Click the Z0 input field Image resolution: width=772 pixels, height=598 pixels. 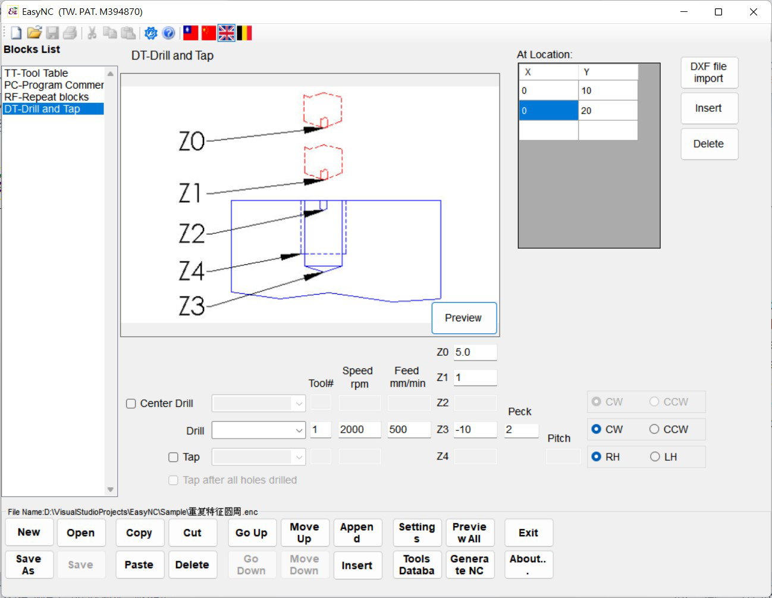point(475,352)
